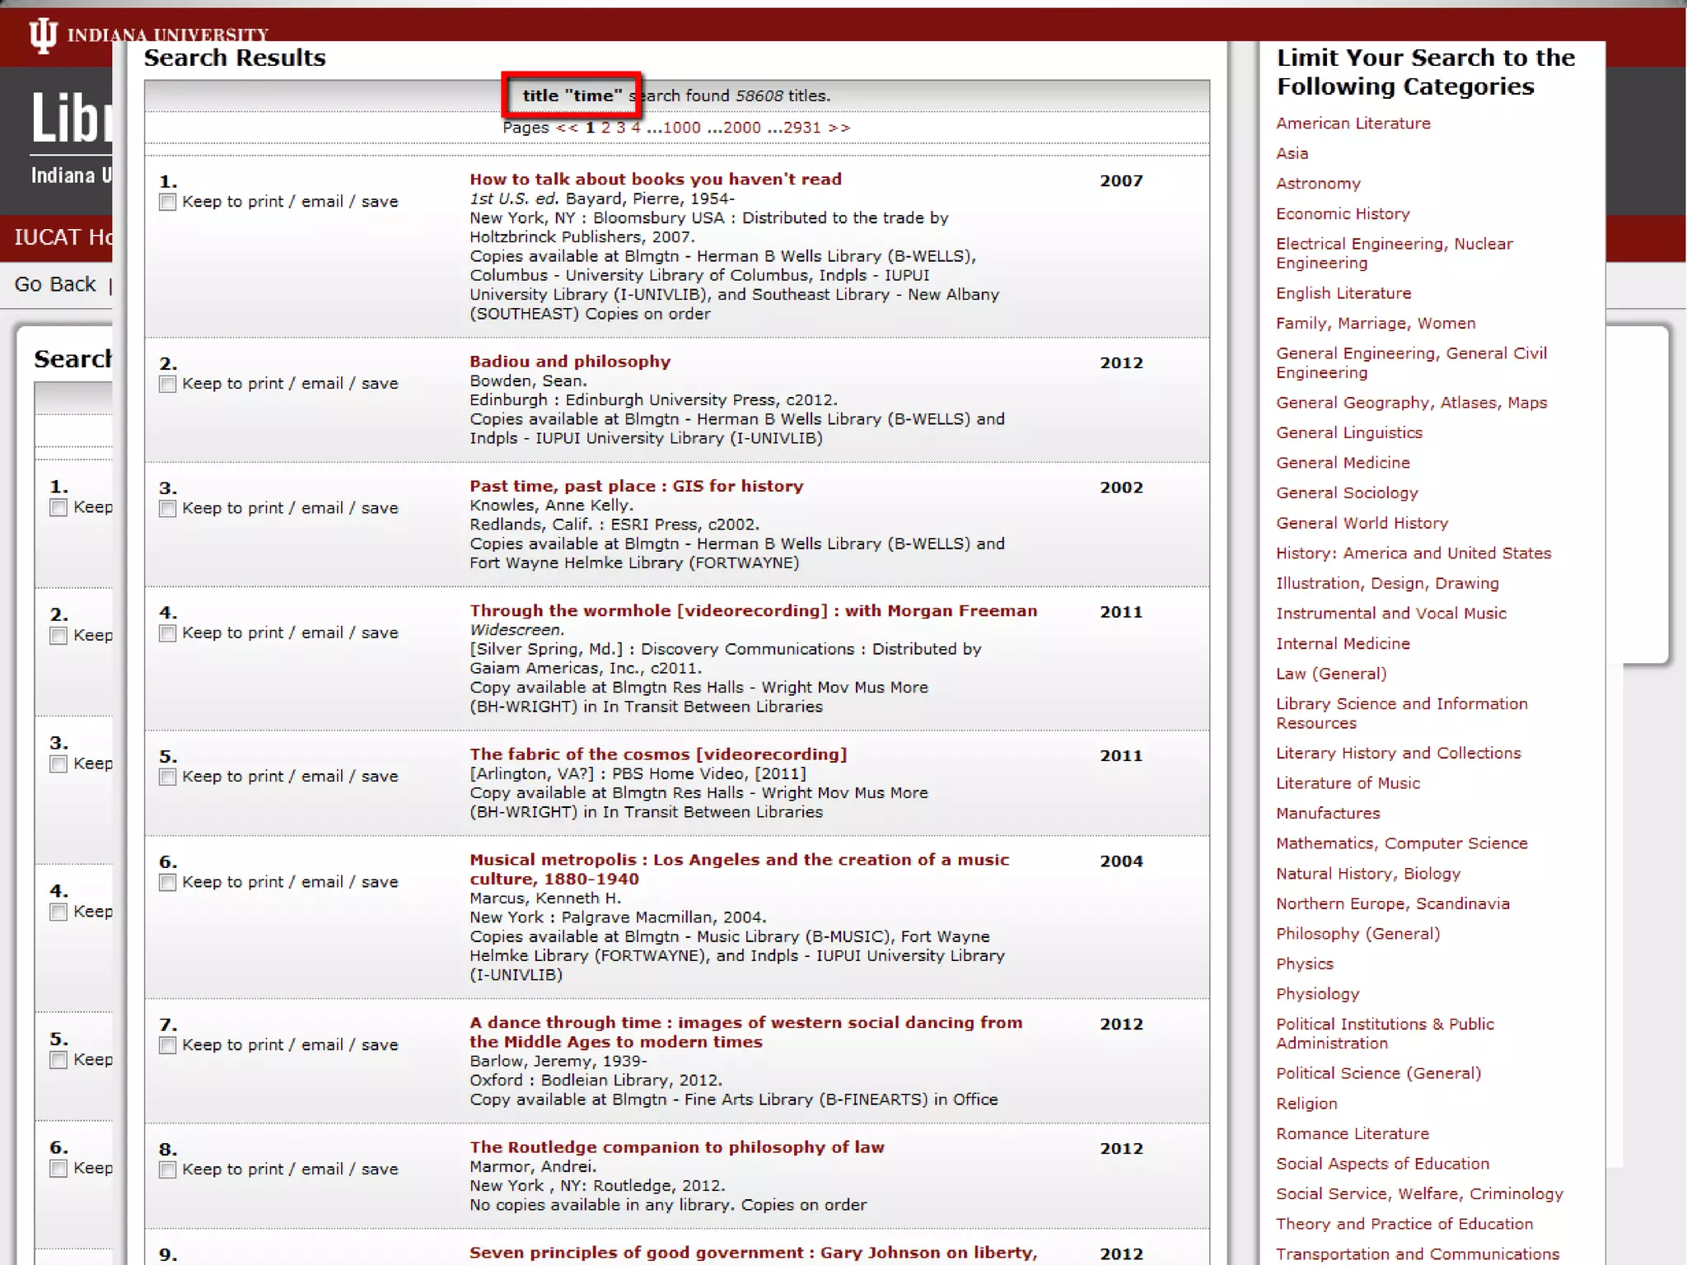Open 'The Routledge companion to philosophy of law'

coord(677,1147)
